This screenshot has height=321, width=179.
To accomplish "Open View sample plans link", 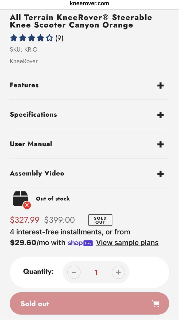I will (x=127, y=243).
